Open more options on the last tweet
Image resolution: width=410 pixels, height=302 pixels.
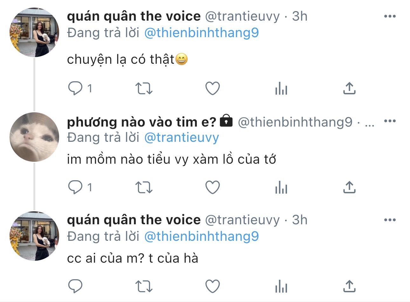point(390,220)
